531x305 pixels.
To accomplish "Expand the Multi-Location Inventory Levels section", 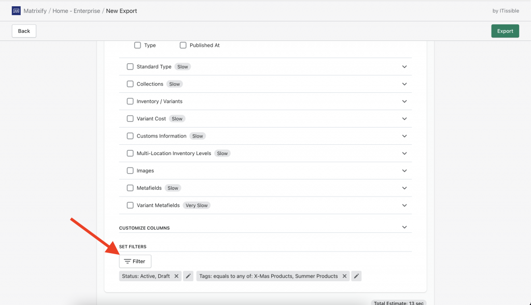I will click(x=404, y=153).
